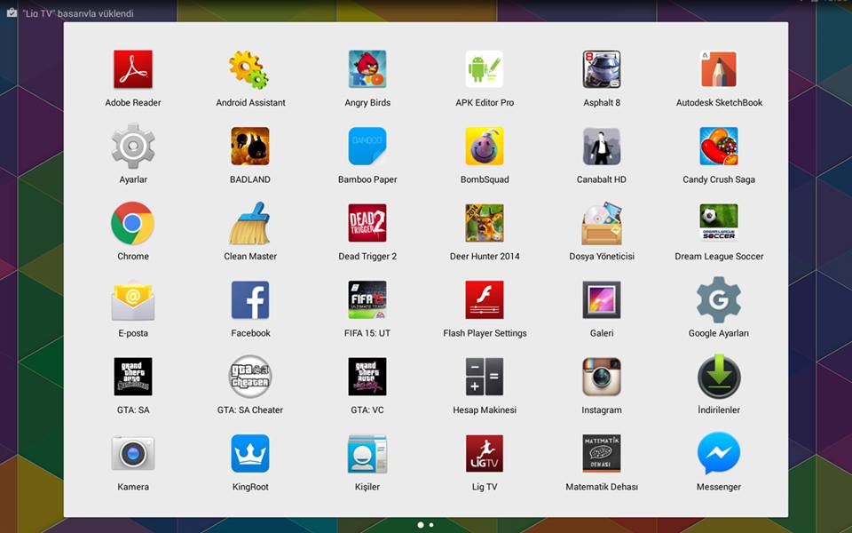This screenshot has height=533, width=852.
Task: Select first app drawer page indicator
Action: (x=421, y=525)
